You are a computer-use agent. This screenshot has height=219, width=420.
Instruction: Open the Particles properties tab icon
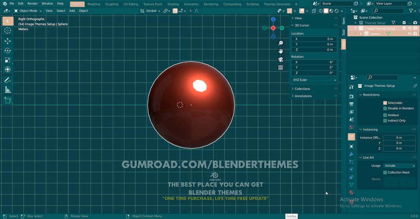click(x=351, y=162)
